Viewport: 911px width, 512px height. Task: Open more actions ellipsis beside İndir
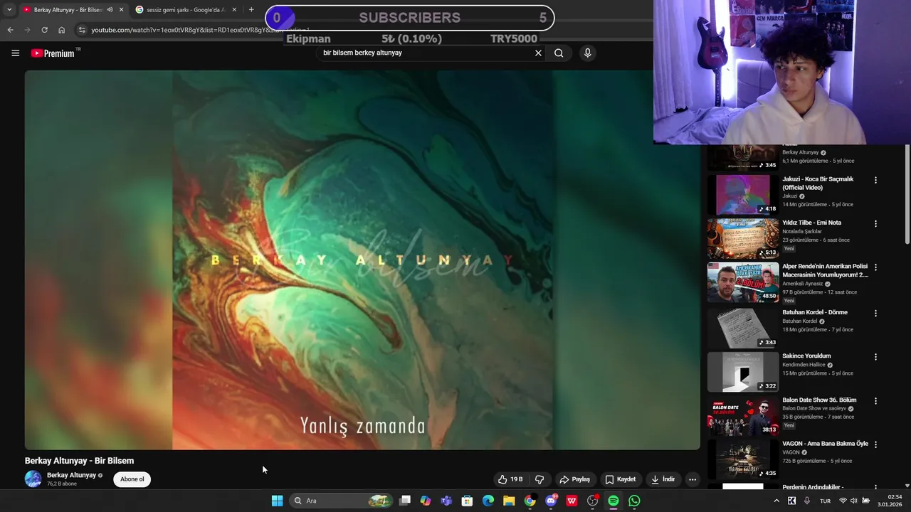pos(692,479)
